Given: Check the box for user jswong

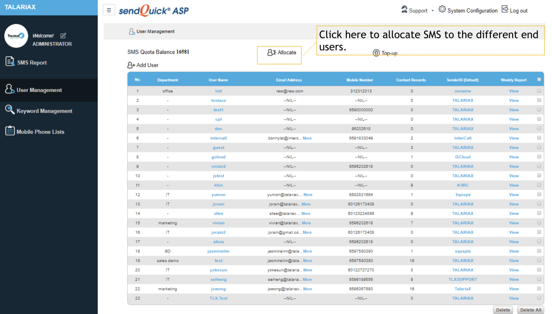Looking at the screenshot, I should click(x=539, y=289).
